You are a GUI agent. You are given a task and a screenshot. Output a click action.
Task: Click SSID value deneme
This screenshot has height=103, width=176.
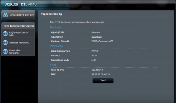95,32
